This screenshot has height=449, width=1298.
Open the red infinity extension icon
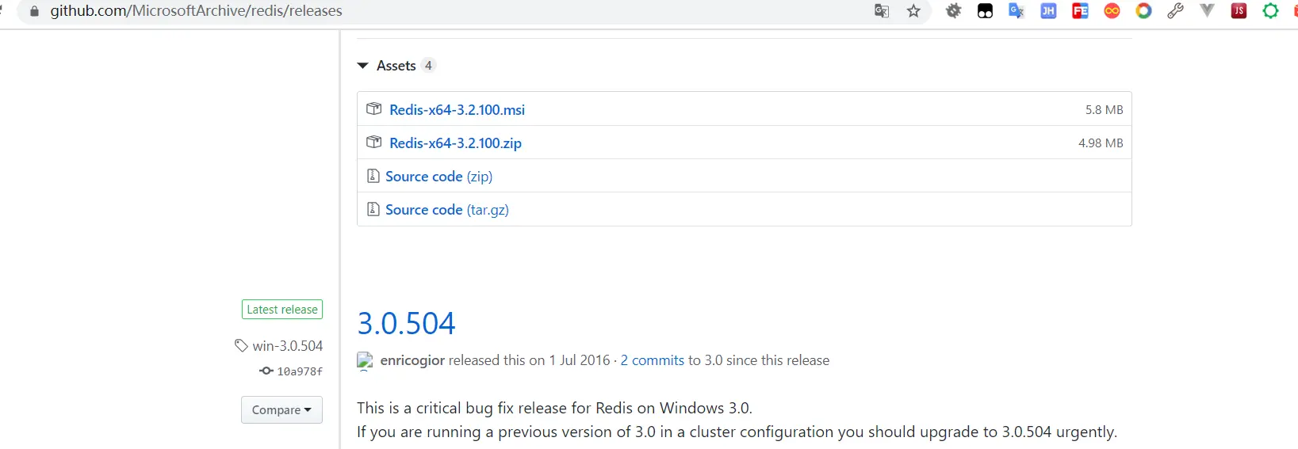click(1112, 11)
